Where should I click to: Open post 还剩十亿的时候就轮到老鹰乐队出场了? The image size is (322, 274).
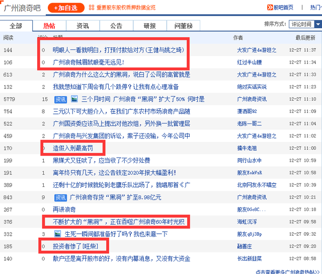[121, 185]
